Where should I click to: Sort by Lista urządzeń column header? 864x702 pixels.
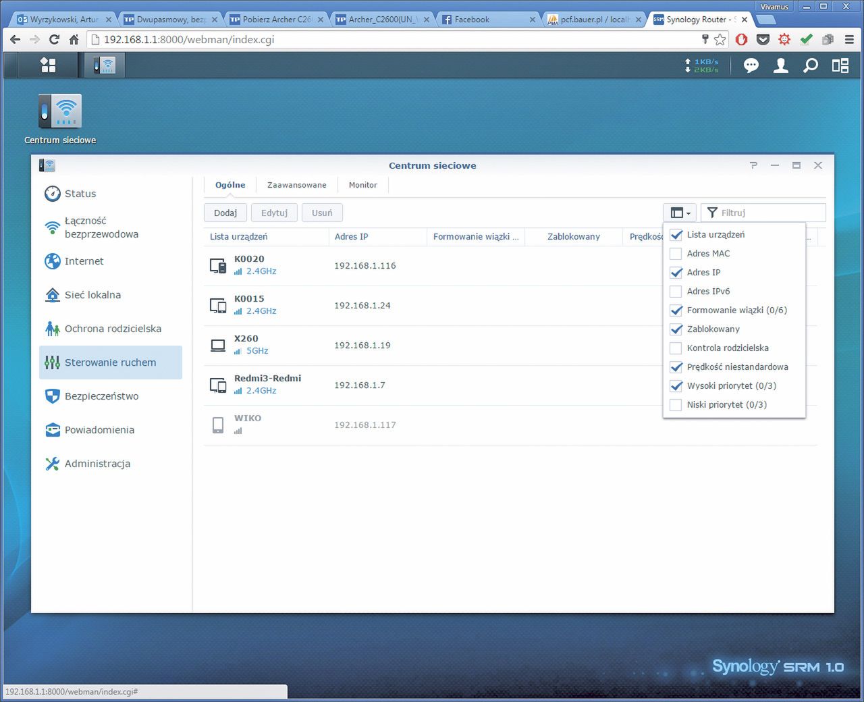(266, 237)
